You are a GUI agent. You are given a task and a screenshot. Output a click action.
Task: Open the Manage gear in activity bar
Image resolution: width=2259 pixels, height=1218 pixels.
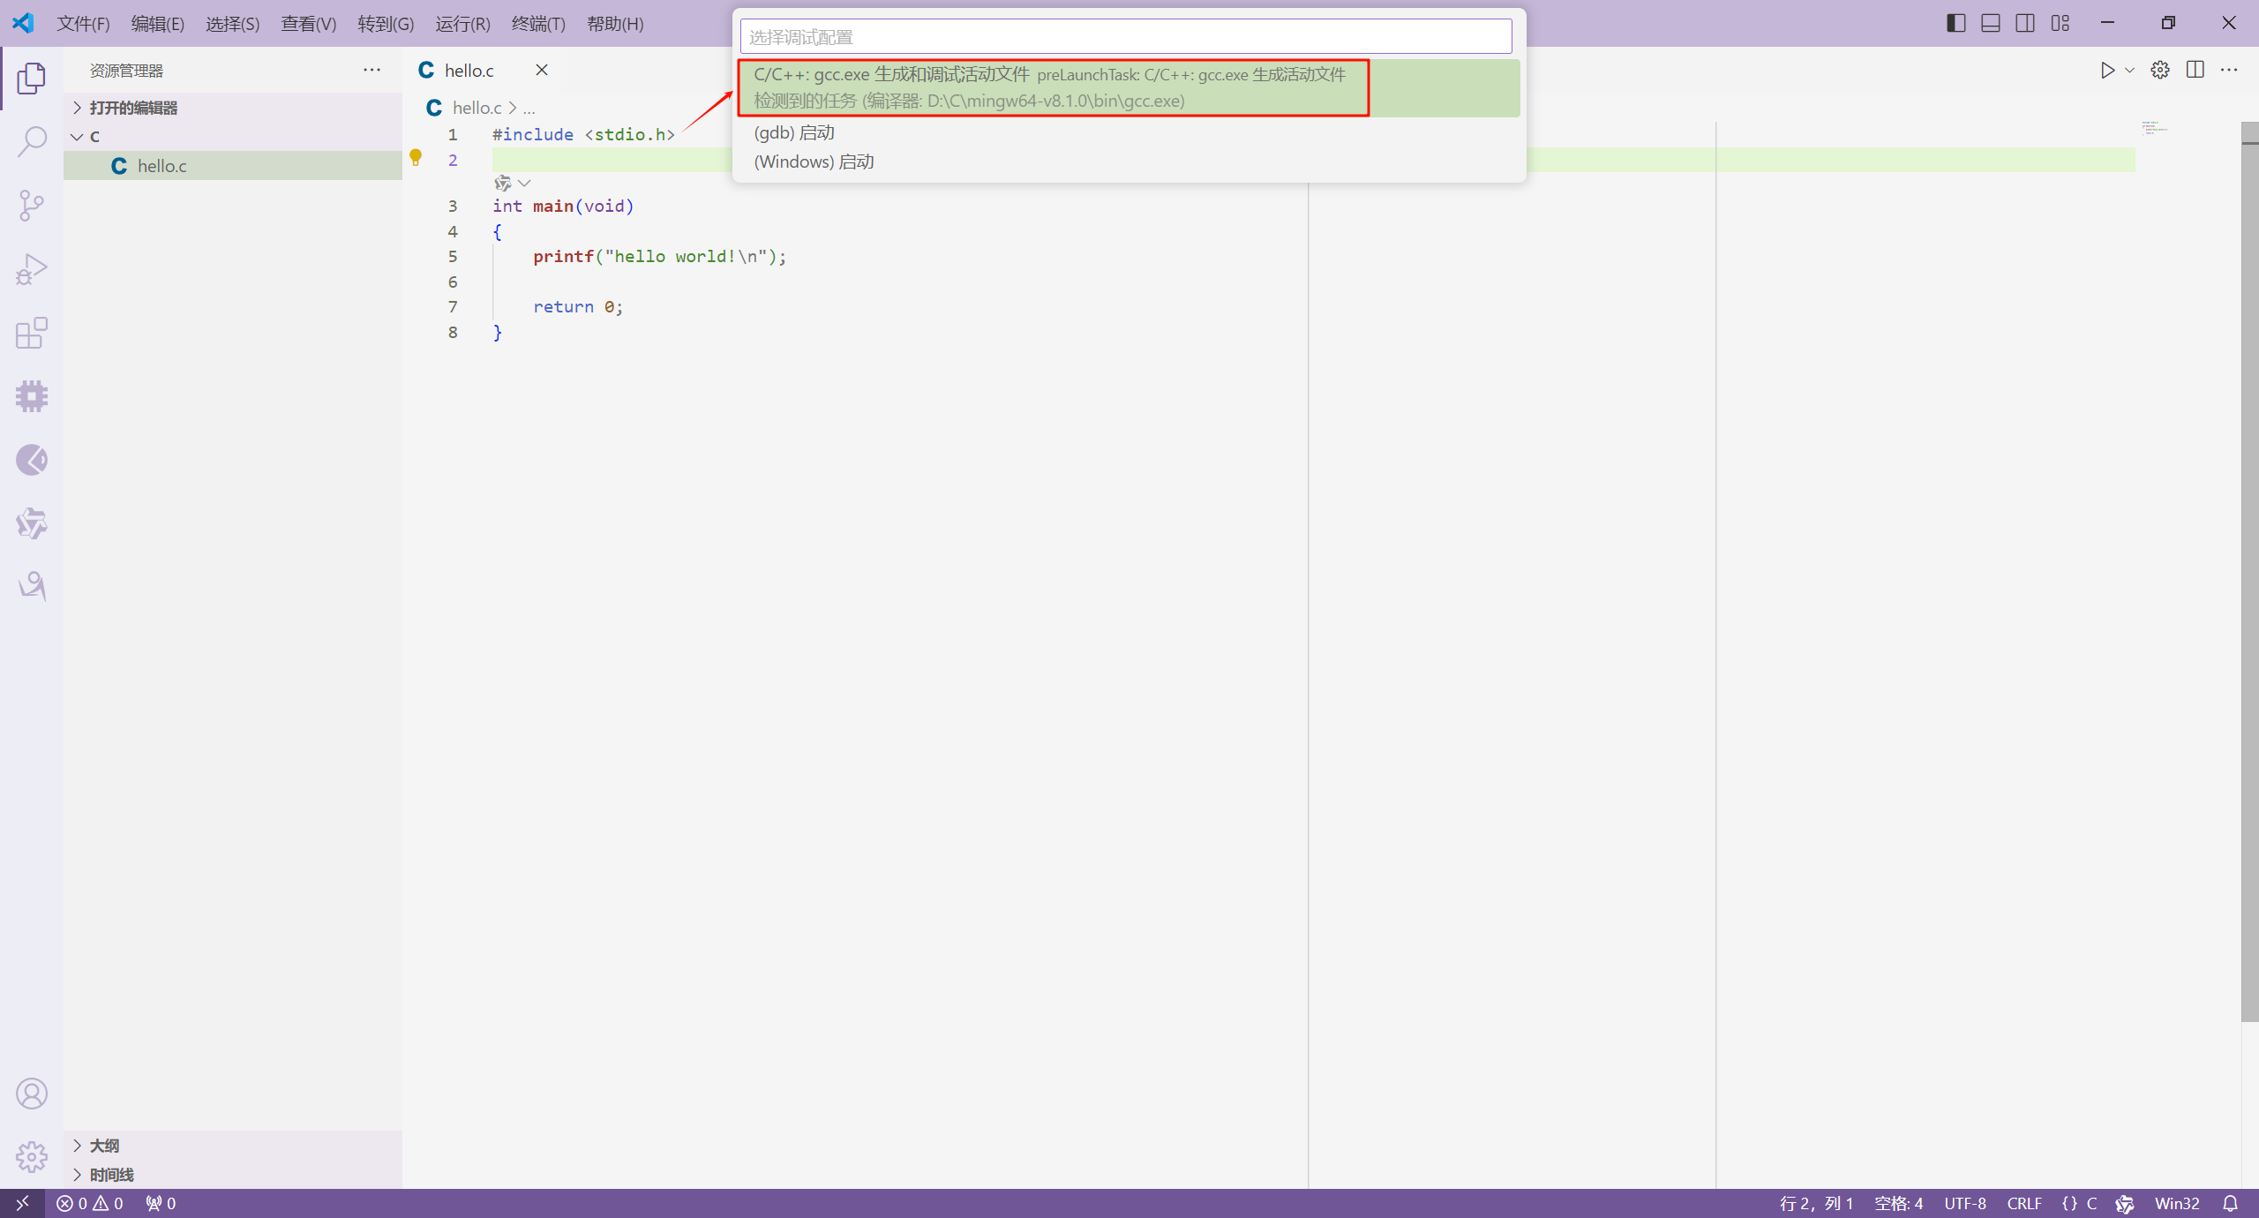[x=32, y=1156]
